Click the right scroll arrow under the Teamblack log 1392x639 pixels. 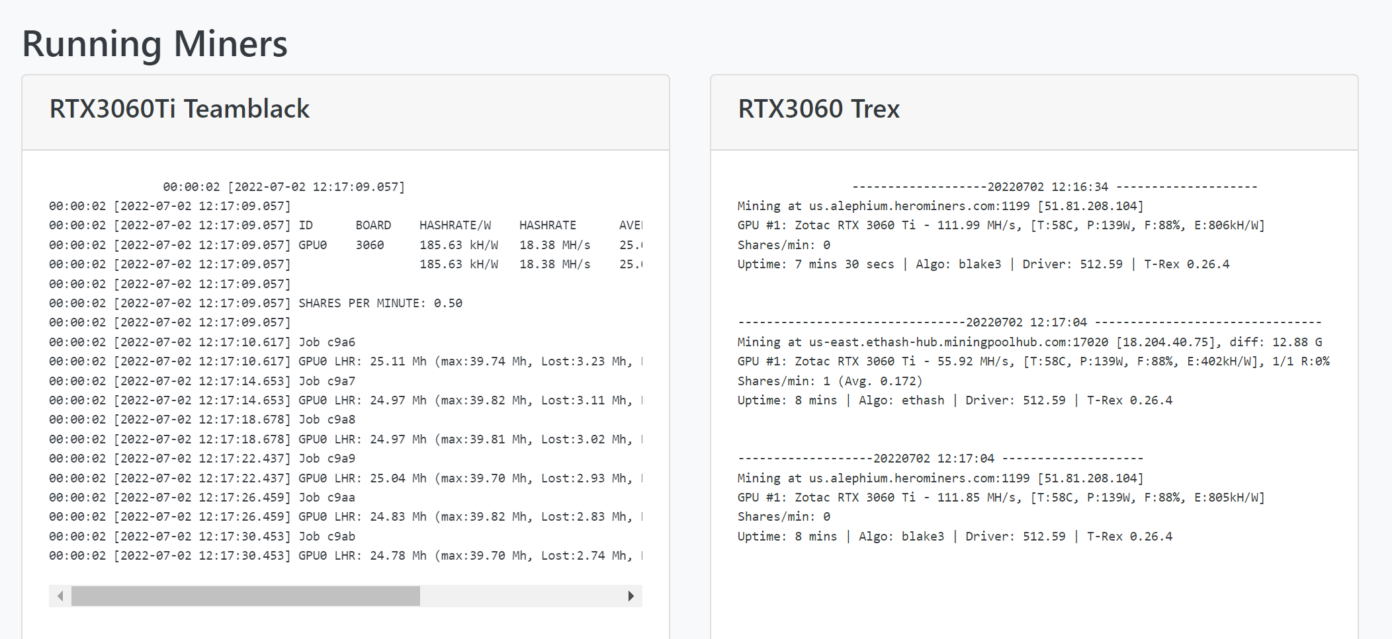632,595
